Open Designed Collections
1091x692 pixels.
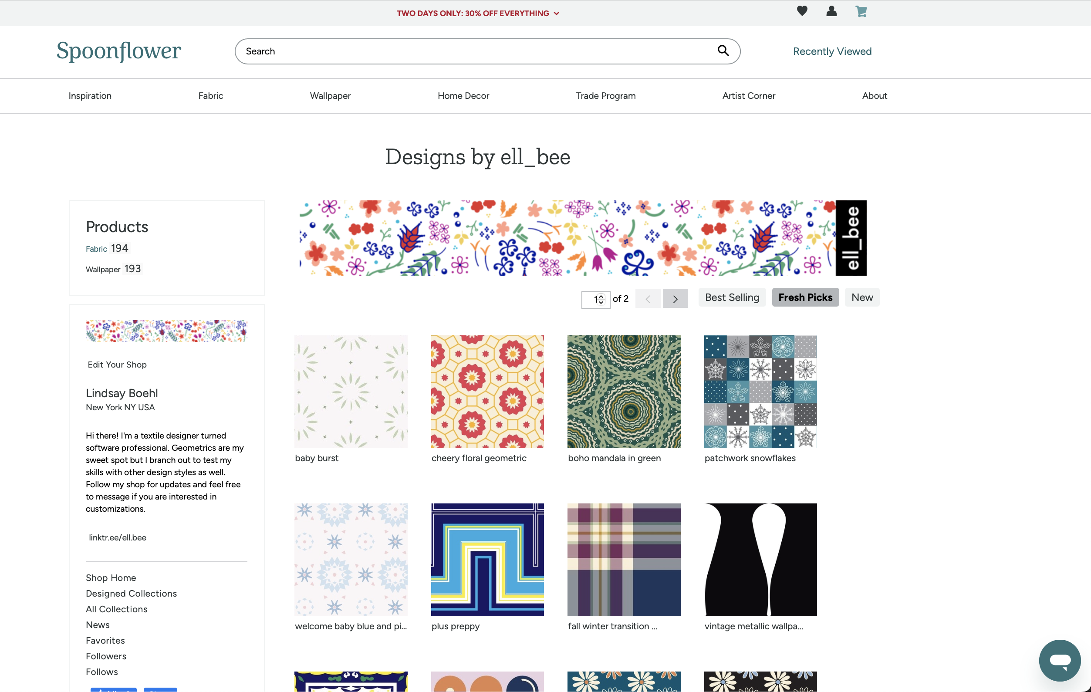point(132,594)
